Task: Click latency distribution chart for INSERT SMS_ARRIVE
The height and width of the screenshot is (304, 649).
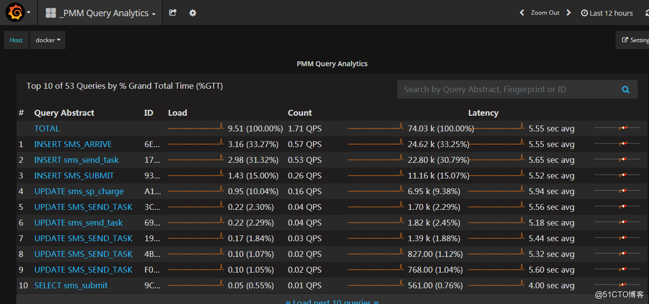Action: (x=617, y=144)
